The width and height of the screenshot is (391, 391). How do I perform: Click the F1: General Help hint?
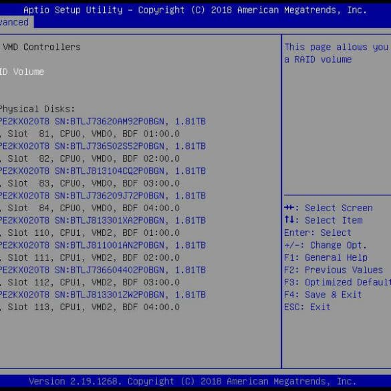tap(325, 257)
